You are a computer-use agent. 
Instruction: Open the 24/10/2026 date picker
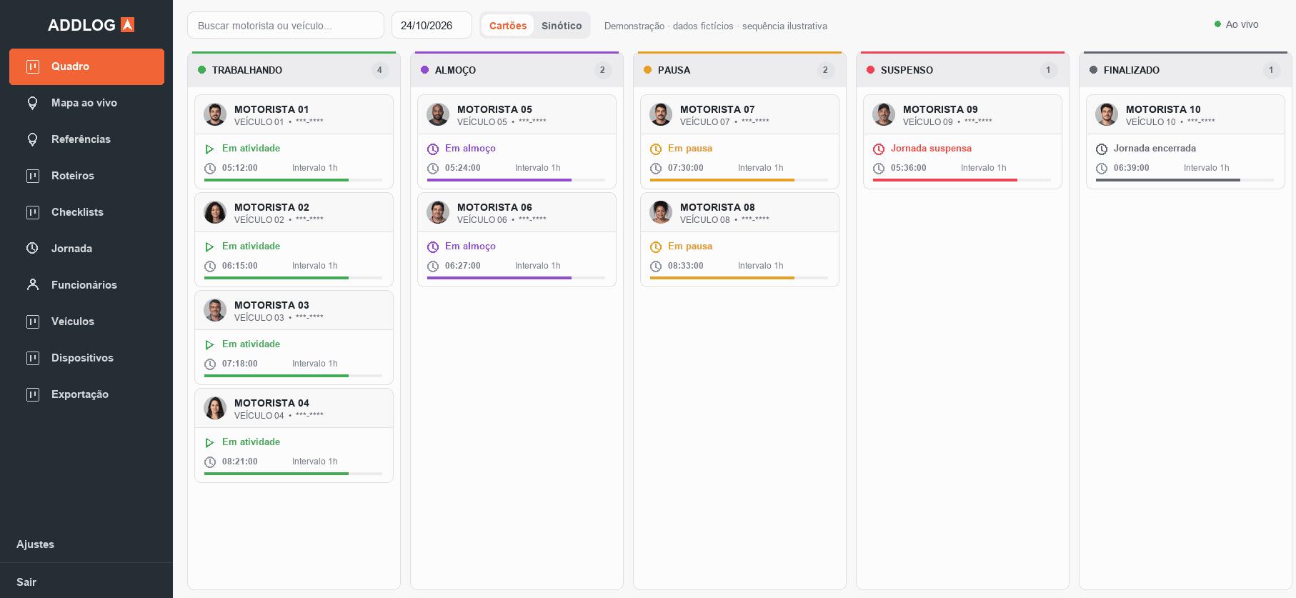pyautogui.click(x=432, y=26)
